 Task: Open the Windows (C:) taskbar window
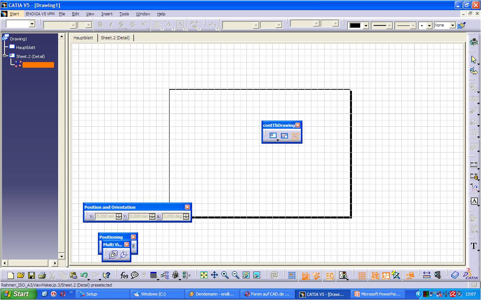click(x=157, y=294)
